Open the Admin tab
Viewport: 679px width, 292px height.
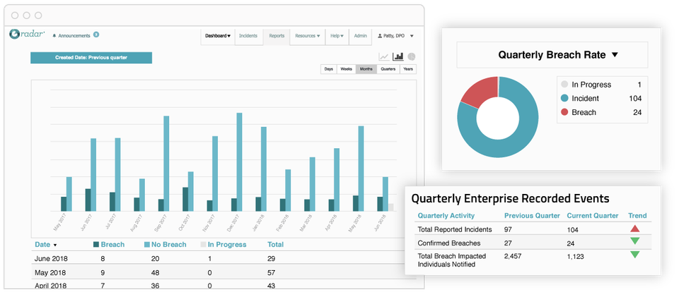click(x=360, y=36)
